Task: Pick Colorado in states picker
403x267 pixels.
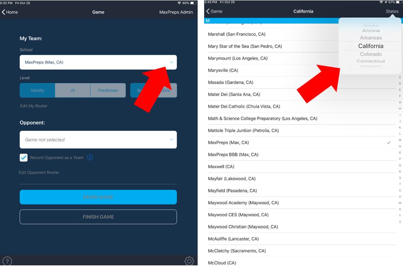Action: point(371,54)
